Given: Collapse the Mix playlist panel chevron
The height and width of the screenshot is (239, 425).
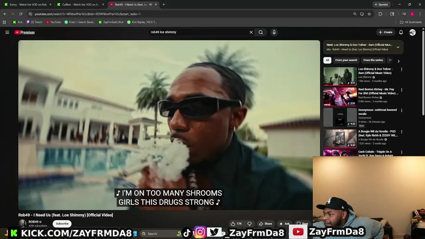Looking at the screenshot, I should point(398,47).
